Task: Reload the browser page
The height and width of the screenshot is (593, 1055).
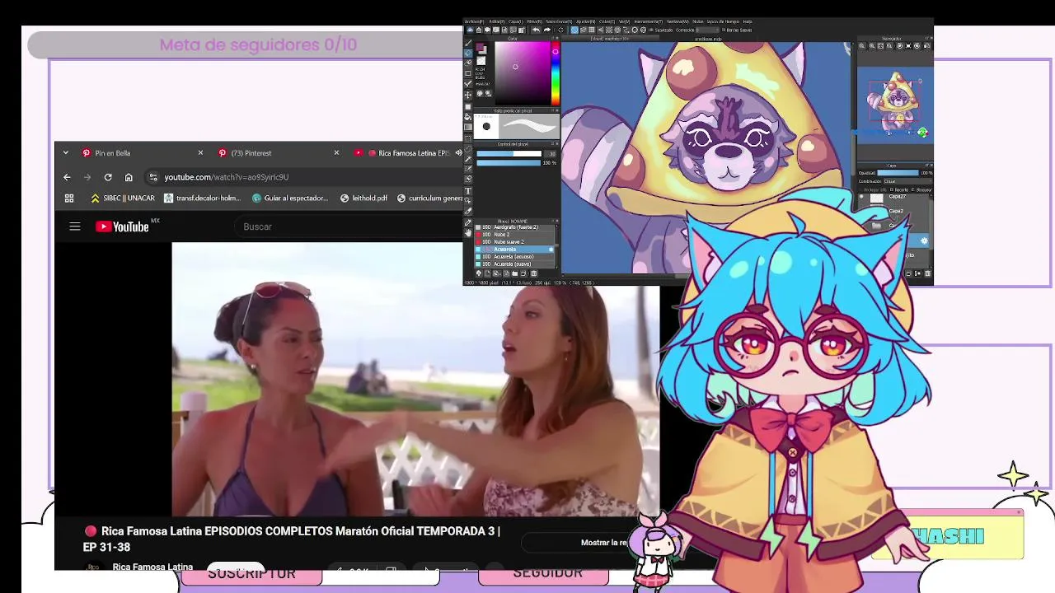Action: point(108,177)
